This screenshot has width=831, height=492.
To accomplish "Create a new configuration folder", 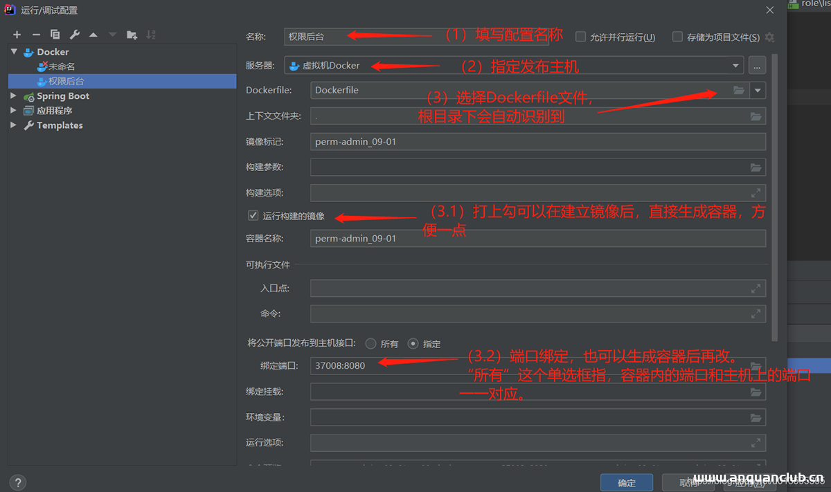I will click(132, 34).
